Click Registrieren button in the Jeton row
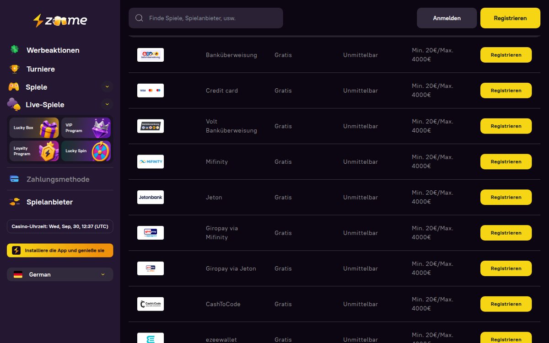 click(506, 197)
